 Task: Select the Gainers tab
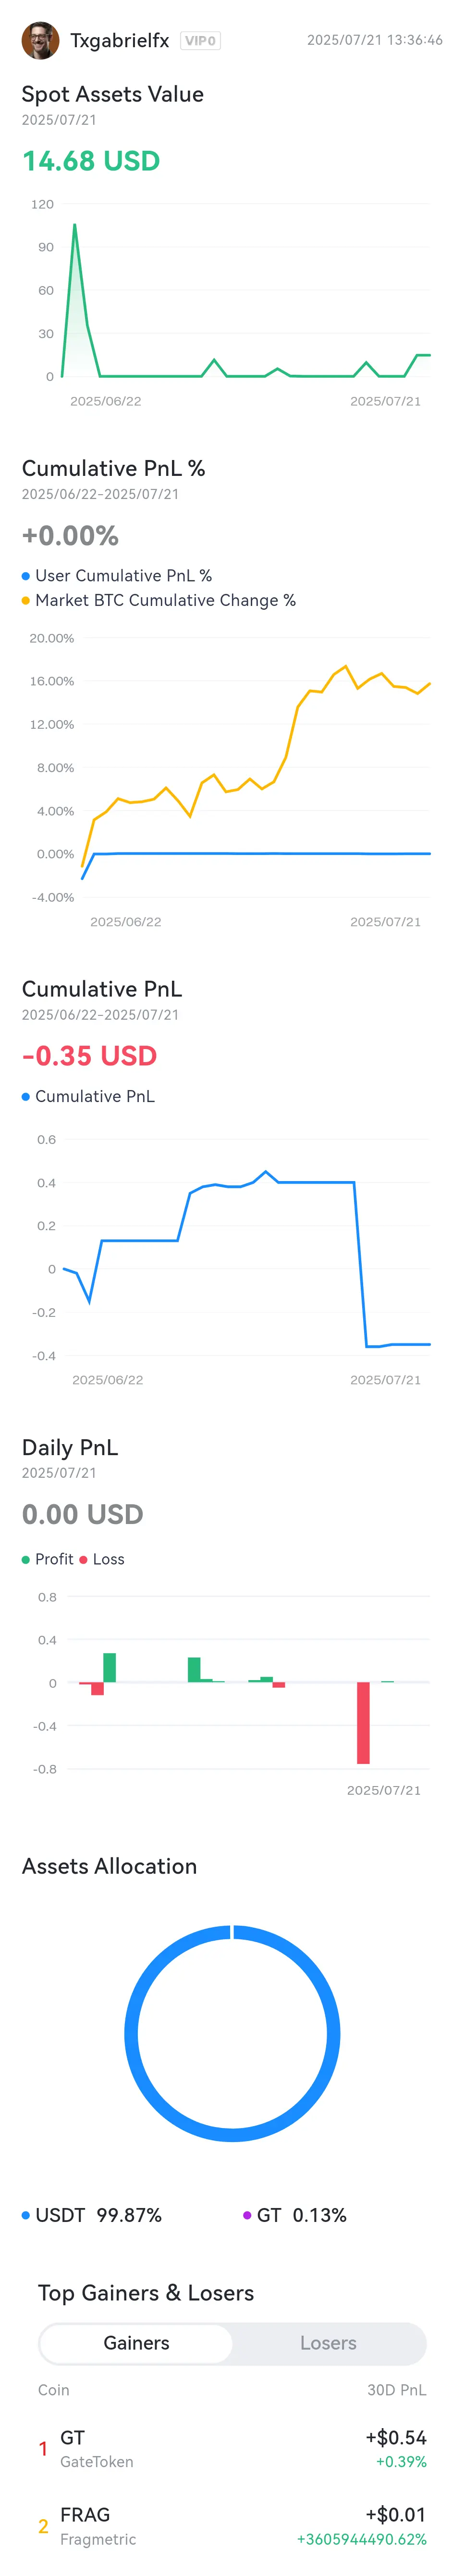tap(137, 2343)
